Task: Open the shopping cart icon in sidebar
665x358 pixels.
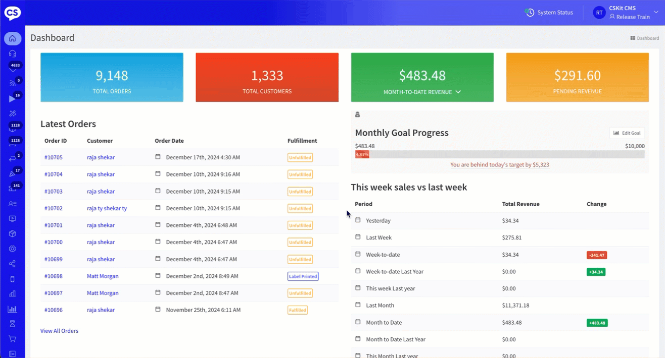Action: click(x=12, y=339)
